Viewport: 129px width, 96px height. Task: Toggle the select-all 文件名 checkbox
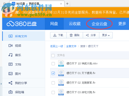click(53, 56)
